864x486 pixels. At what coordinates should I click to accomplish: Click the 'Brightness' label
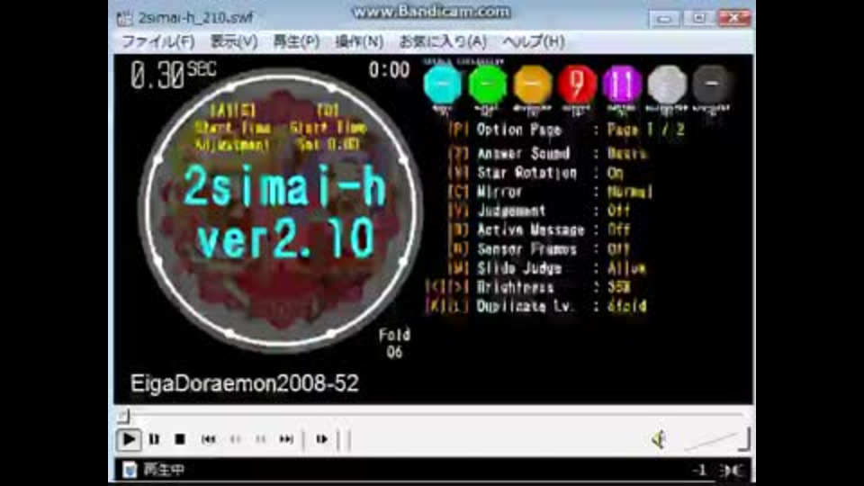pyautogui.click(x=515, y=287)
